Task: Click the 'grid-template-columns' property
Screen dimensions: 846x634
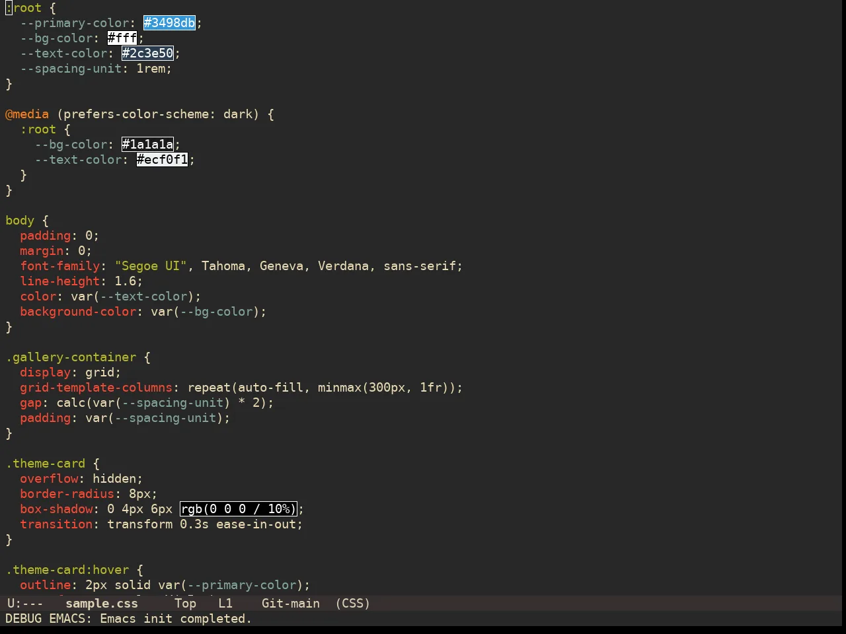Action: pyautogui.click(x=96, y=388)
